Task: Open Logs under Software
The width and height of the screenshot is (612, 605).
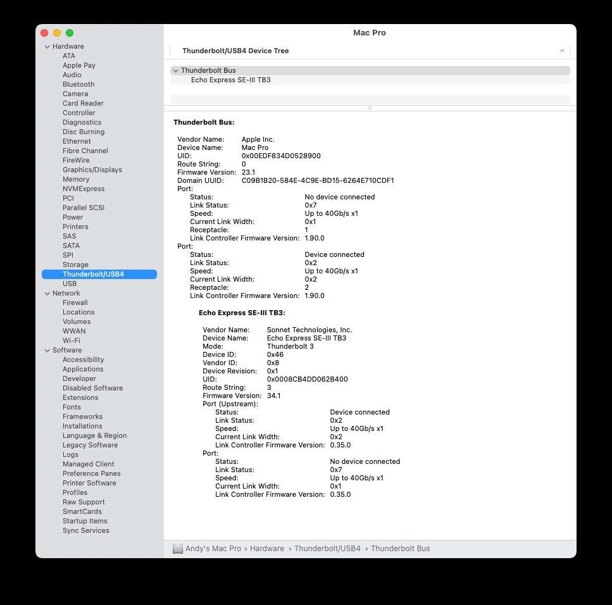Action: click(70, 455)
